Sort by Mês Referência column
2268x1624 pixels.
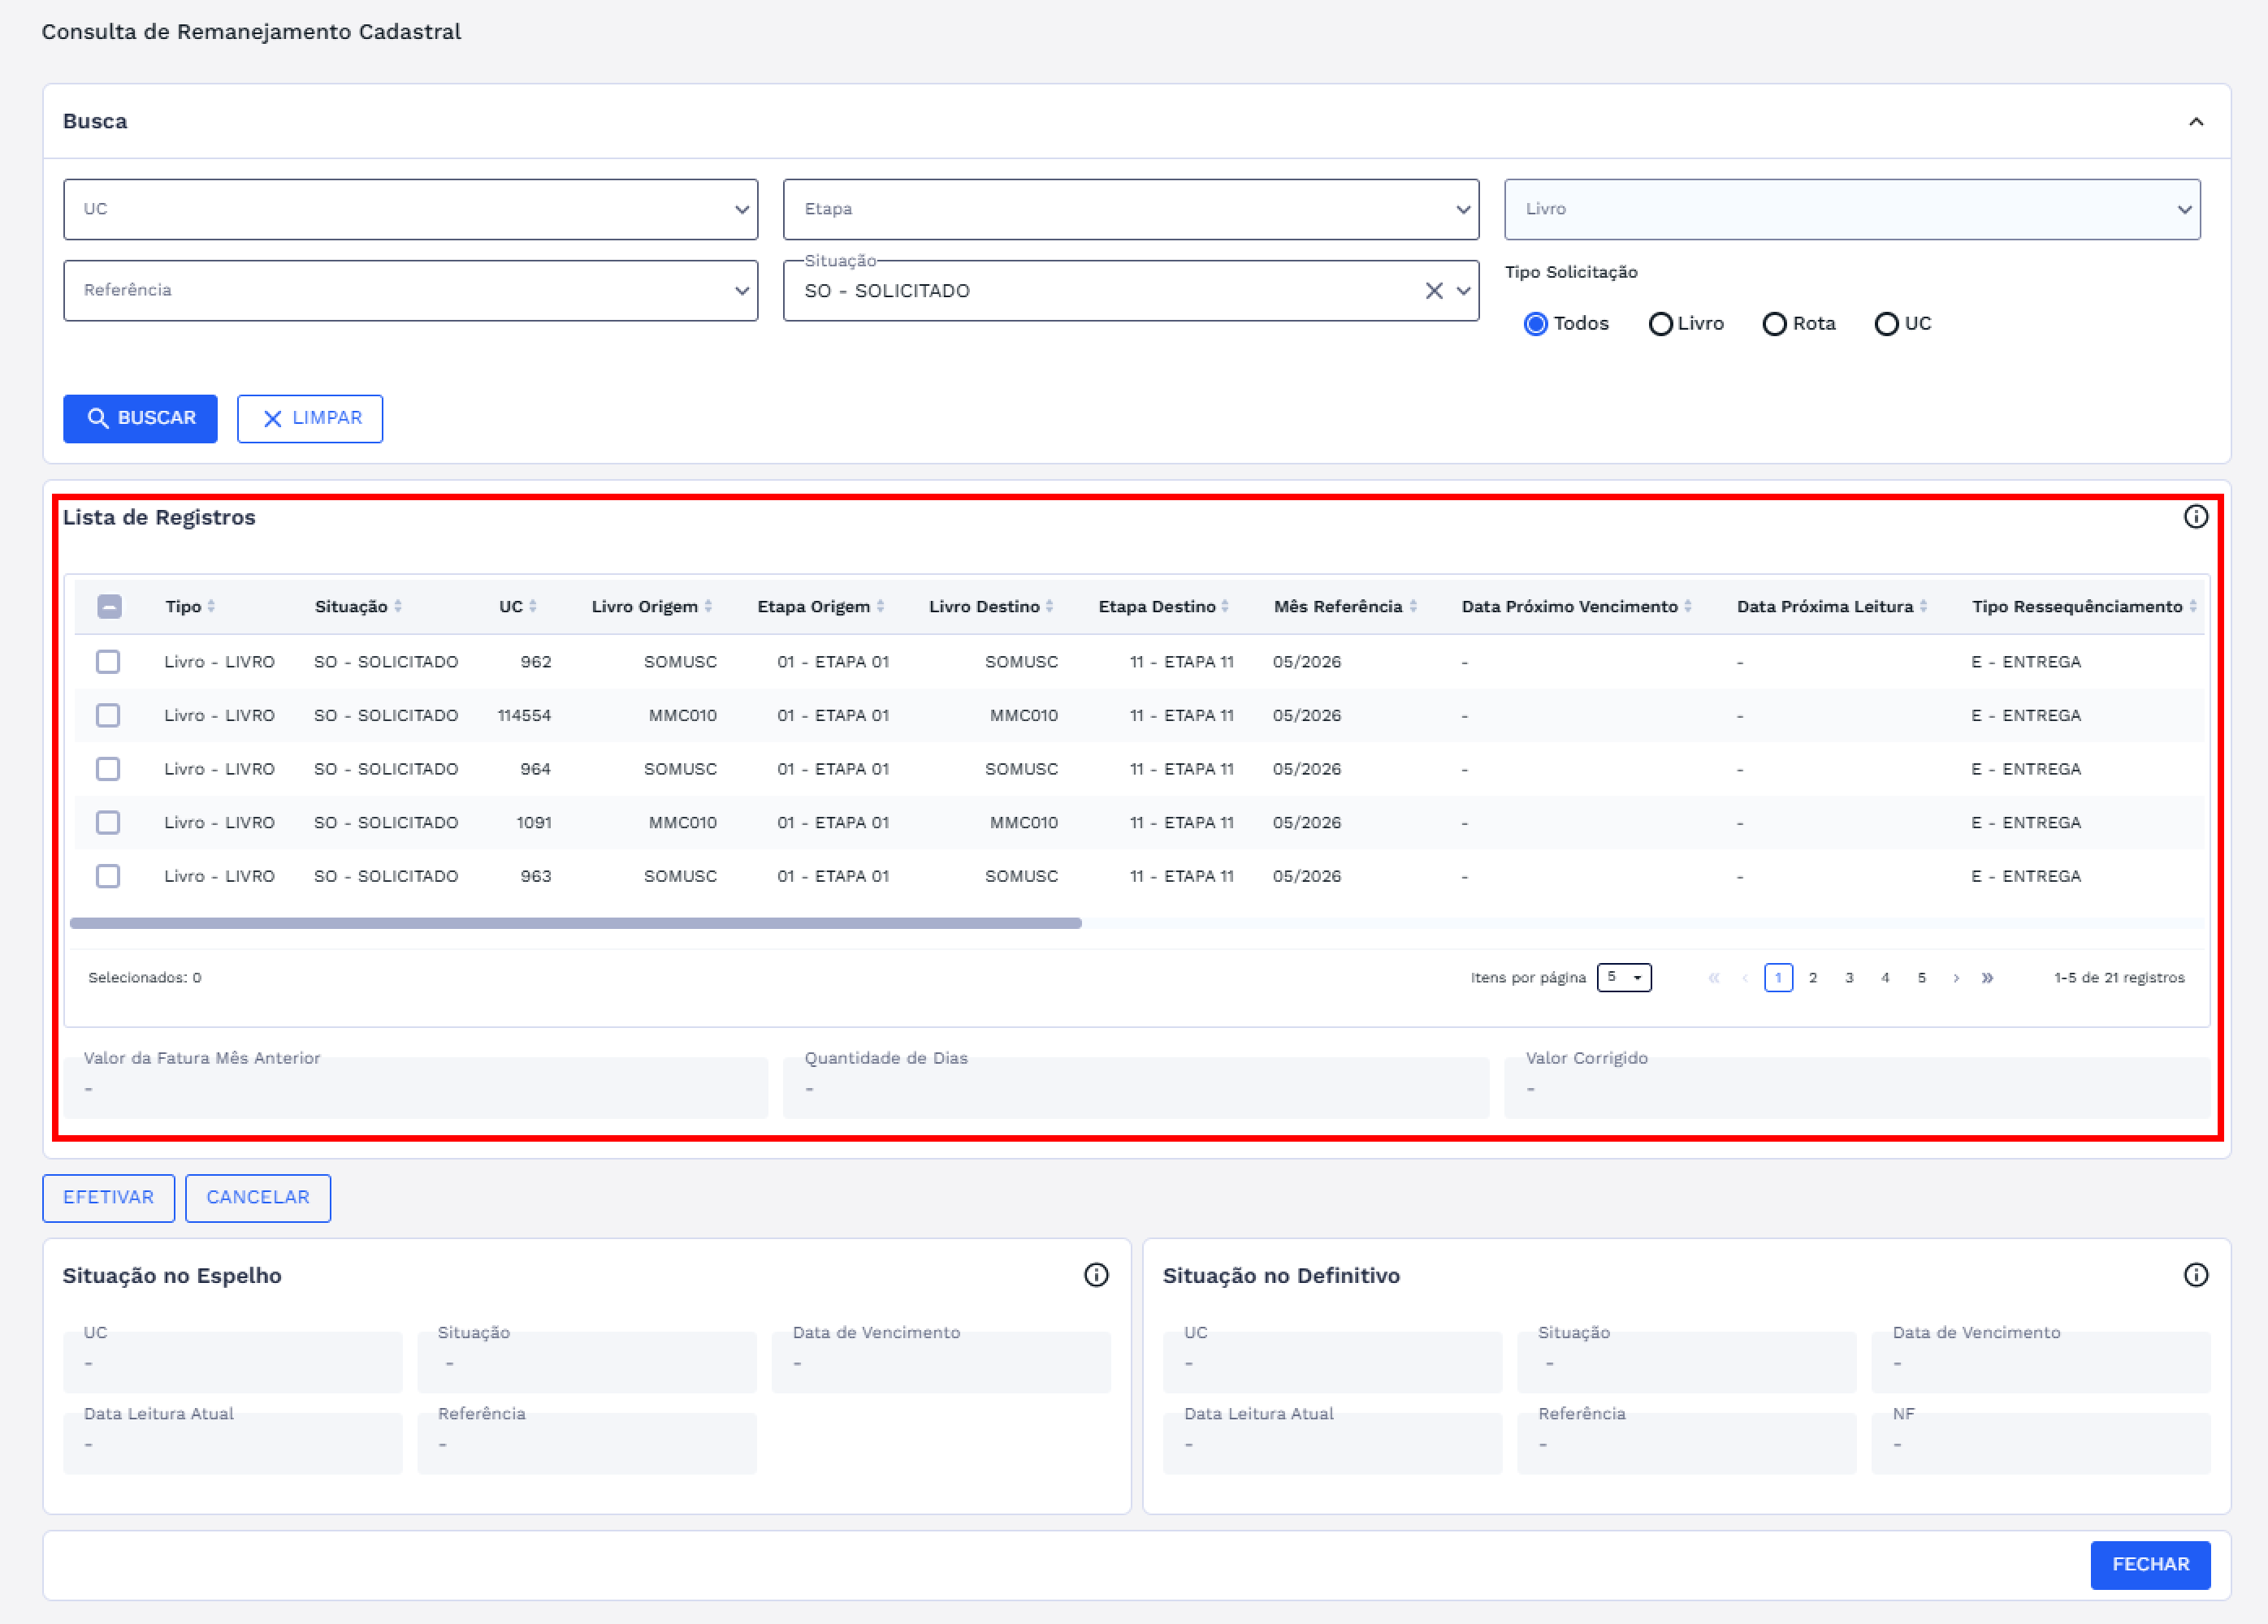[x=1345, y=607]
